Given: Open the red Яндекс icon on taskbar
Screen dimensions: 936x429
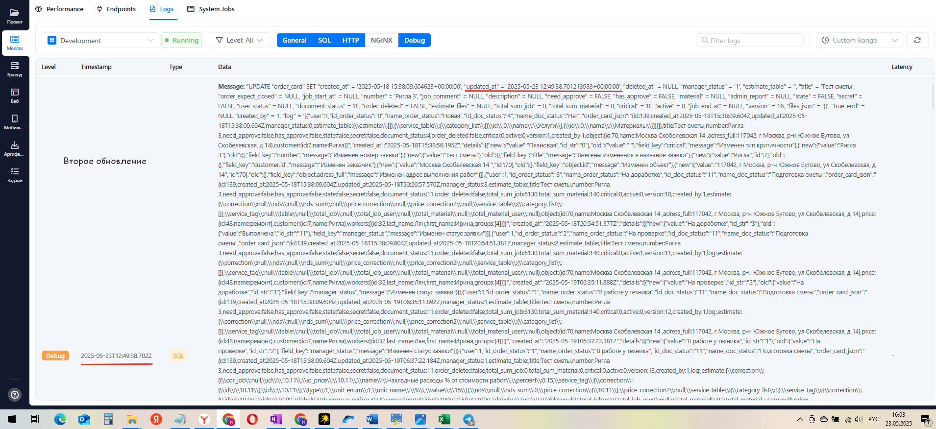Looking at the screenshot, I should tap(156, 419).
